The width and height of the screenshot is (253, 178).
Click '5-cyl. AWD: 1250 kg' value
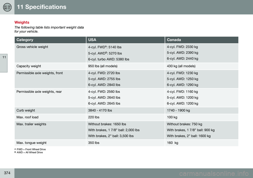[182, 79]
